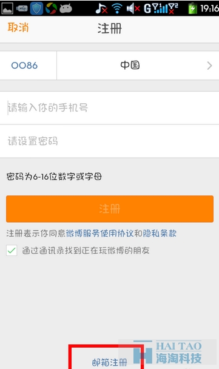The image size is (219, 369).
Task: Open the 微博服务使用协议 link
Action: (99, 233)
